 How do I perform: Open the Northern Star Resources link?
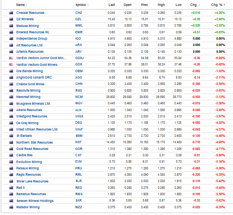(x=34, y=142)
